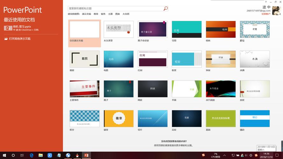Open other presentations (打开其他演示文稿)
The image size is (283, 159).
pos(18,38)
